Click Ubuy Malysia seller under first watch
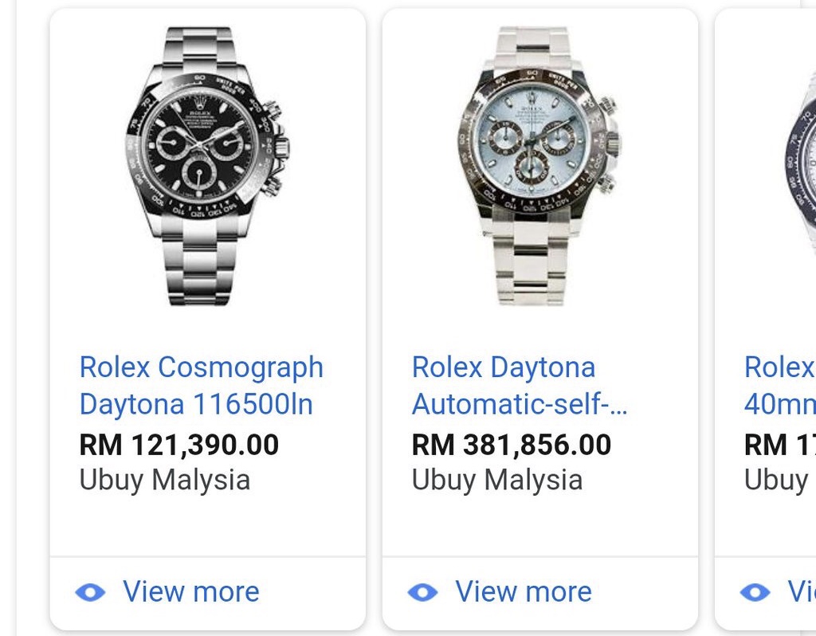Viewport: 816px width, 636px height. click(x=165, y=480)
